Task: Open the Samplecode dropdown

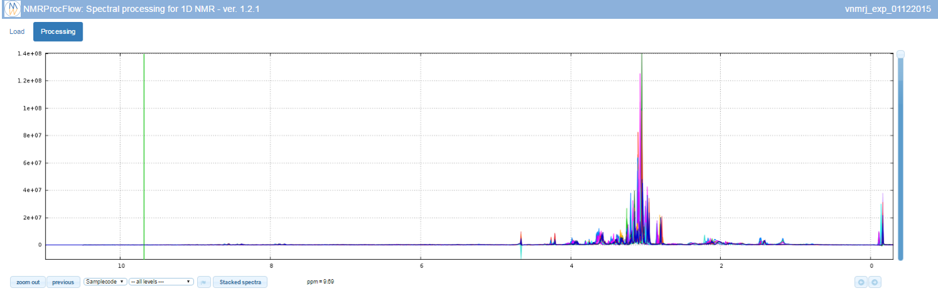Action: tap(105, 282)
